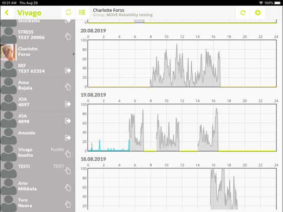Select Amanda in user list

(38, 136)
